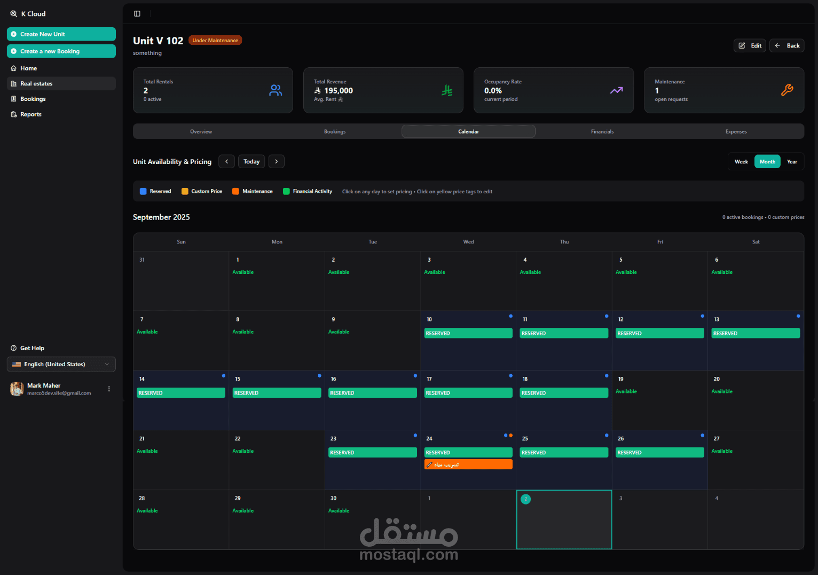Go to next month chevron
The height and width of the screenshot is (575, 818).
(276, 161)
